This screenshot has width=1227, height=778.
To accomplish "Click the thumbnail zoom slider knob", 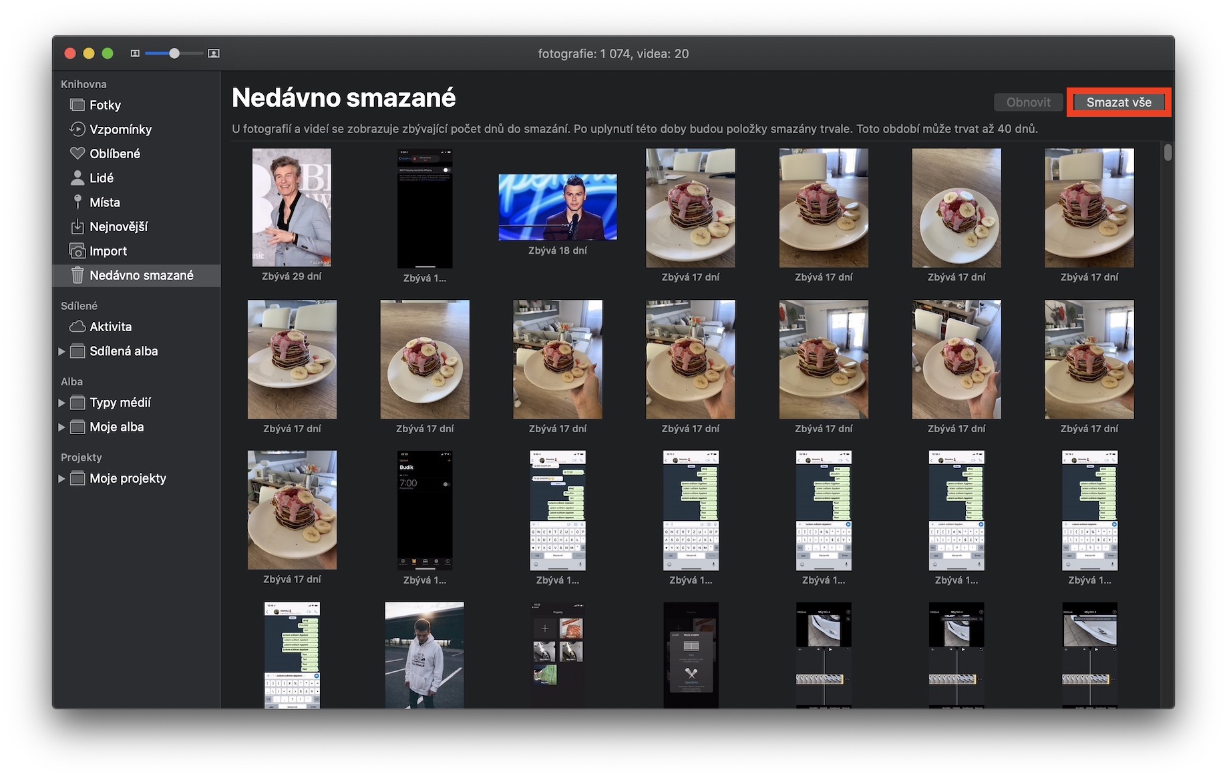I will point(174,53).
